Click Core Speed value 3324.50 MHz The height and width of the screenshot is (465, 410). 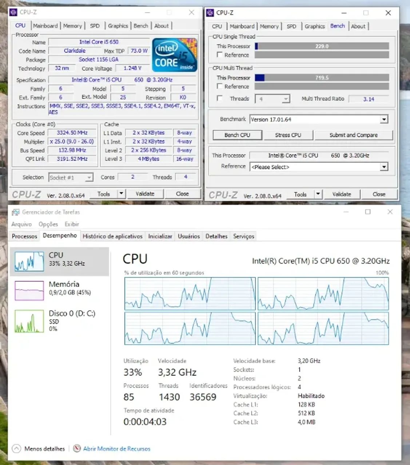tap(72, 133)
